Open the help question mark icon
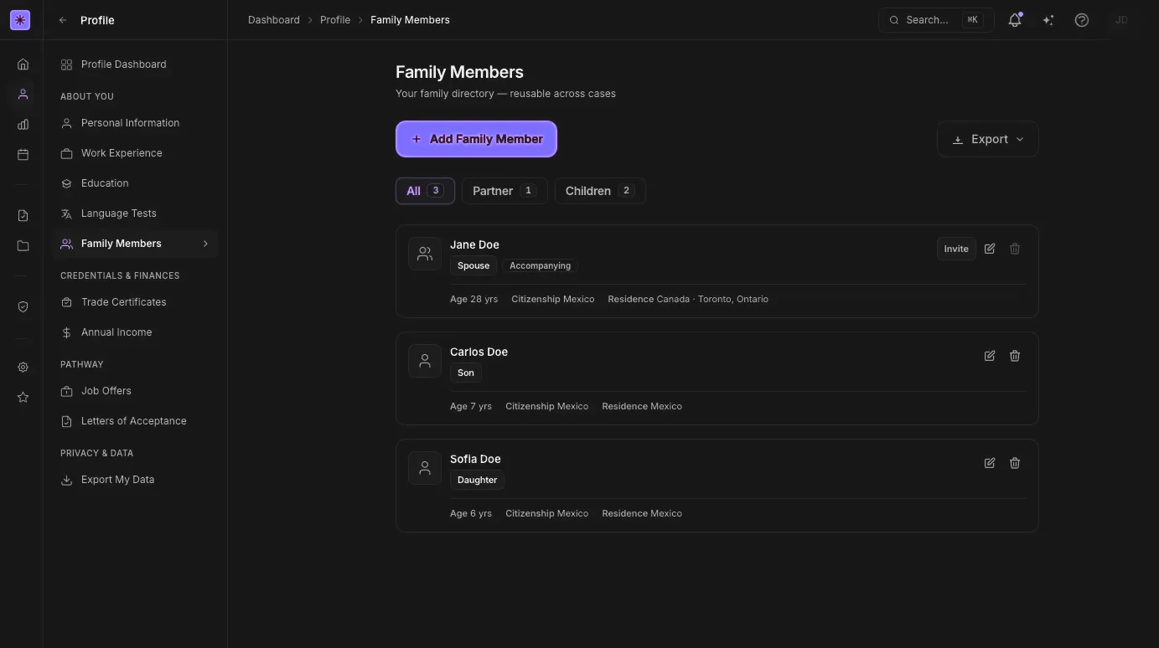Image resolution: width=1159 pixels, height=648 pixels. click(x=1082, y=20)
